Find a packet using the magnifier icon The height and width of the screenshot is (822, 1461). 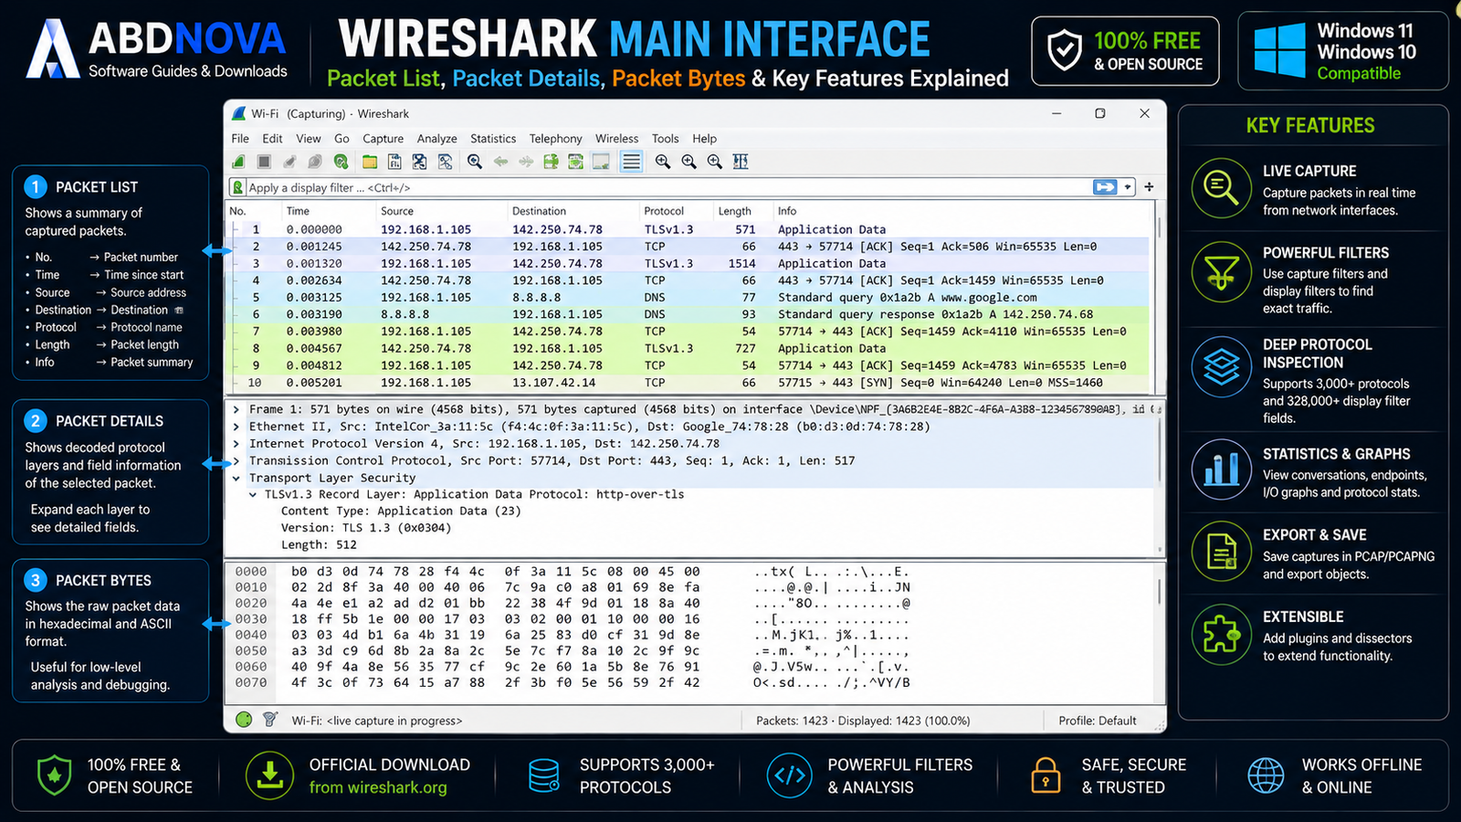(475, 162)
